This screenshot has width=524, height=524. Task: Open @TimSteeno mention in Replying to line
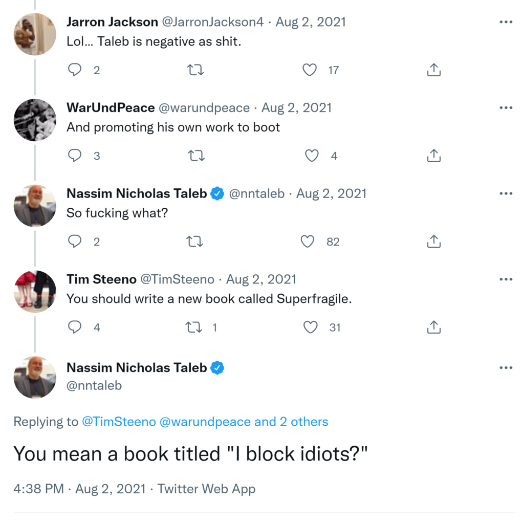(x=119, y=422)
